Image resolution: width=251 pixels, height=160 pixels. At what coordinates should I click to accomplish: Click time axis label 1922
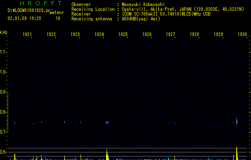tap(51, 34)
